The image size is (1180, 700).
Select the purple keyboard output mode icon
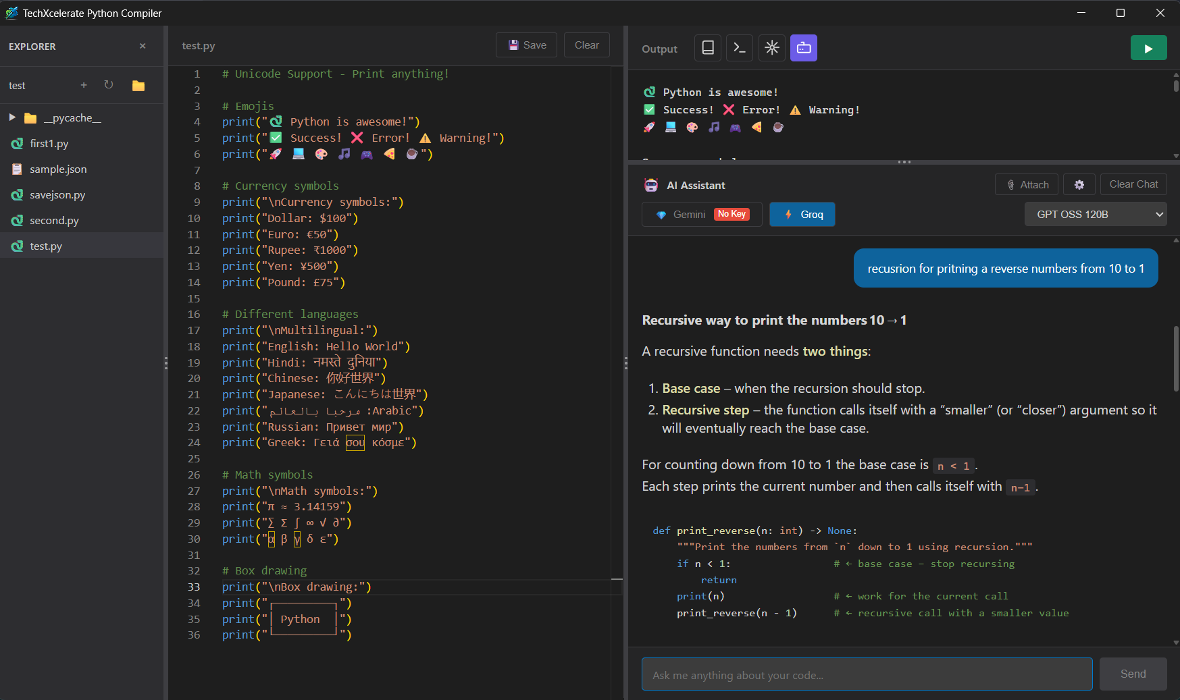point(803,47)
